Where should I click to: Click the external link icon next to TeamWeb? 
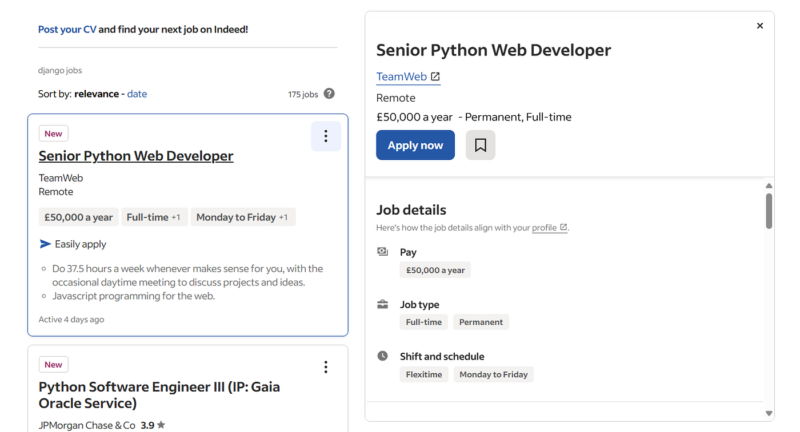435,76
